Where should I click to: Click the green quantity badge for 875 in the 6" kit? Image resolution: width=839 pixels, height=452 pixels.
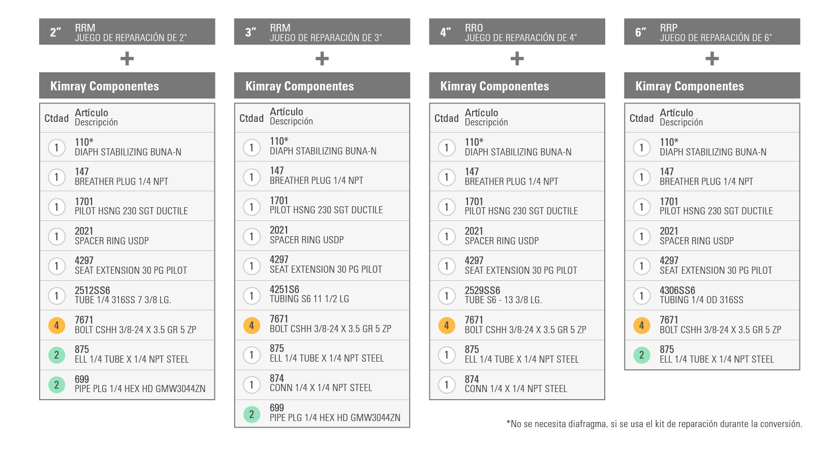[641, 354]
